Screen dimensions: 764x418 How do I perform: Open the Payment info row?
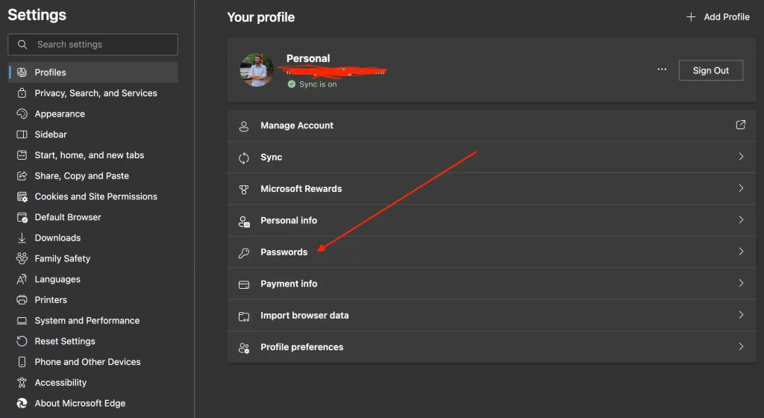tap(492, 284)
